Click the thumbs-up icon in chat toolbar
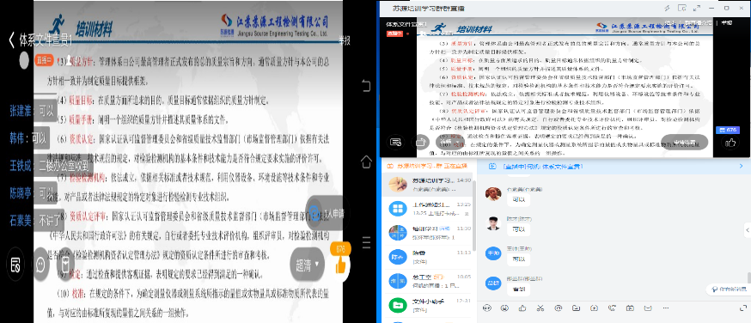The width and height of the screenshot is (751, 323). 522,308
